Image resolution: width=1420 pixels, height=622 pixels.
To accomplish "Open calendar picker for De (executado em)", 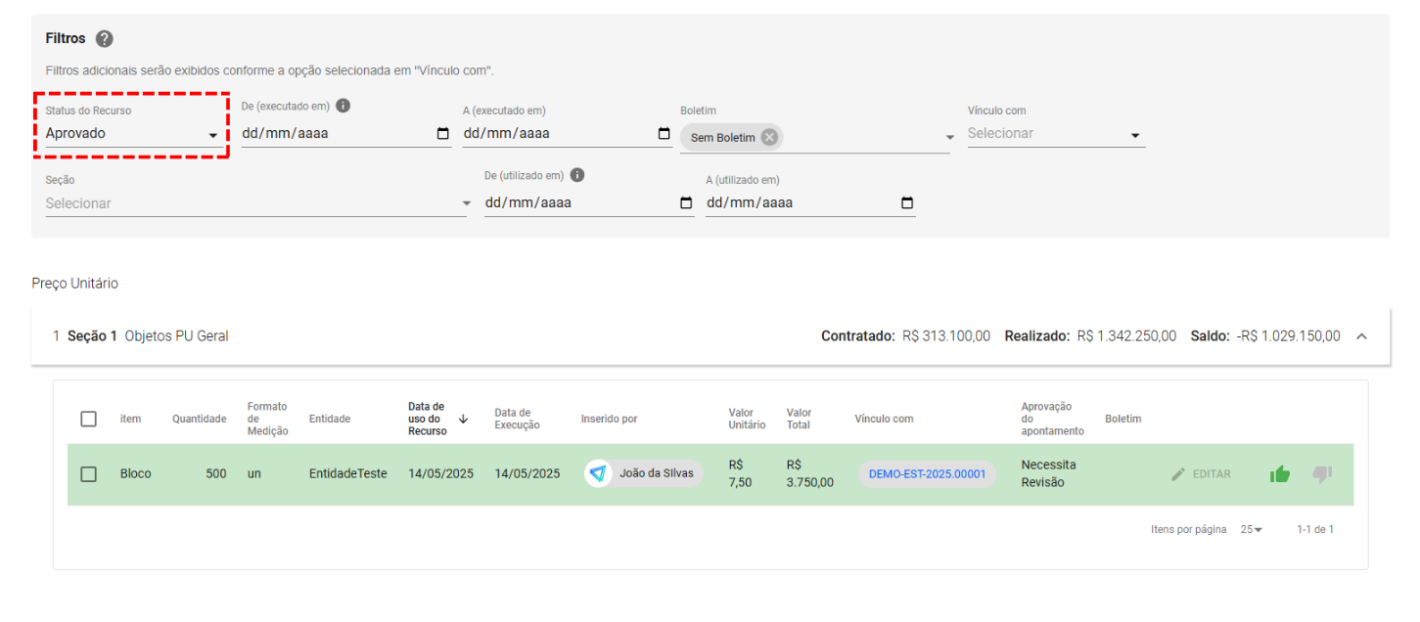I will point(443,134).
